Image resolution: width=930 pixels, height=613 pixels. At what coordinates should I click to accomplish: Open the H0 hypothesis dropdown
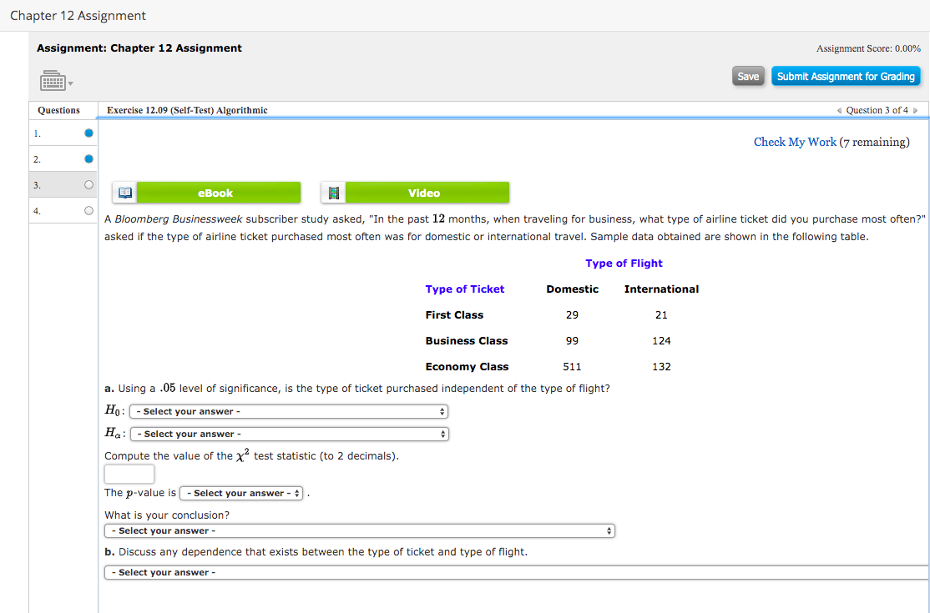(x=289, y=412)
